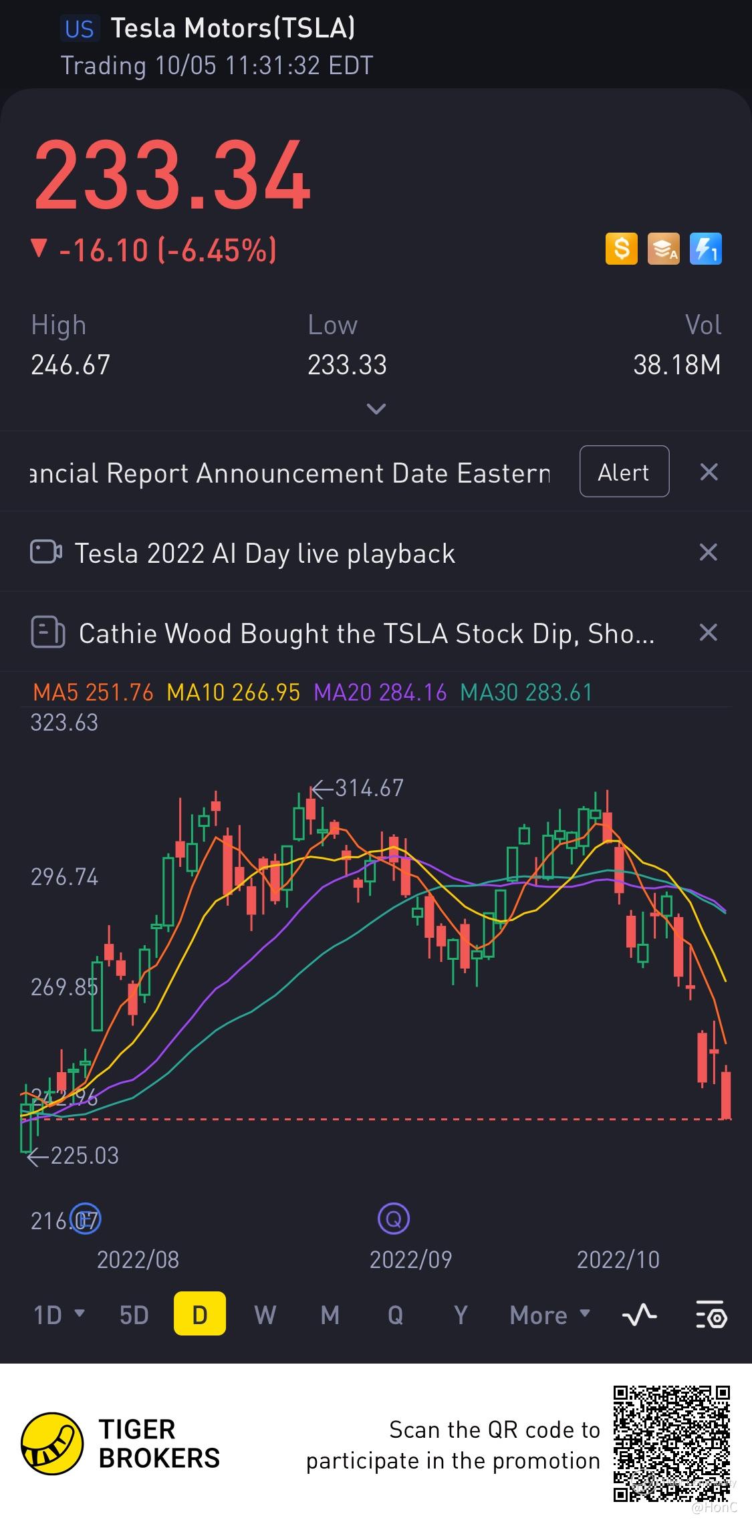752x1524 pixels.
Task: Switch chart to Q quarterly view
Action: 395,1315
